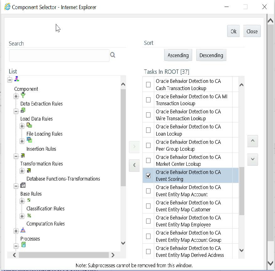Click the Close button
Viewport: 275px width, 271px height.
tap(252, 31)
